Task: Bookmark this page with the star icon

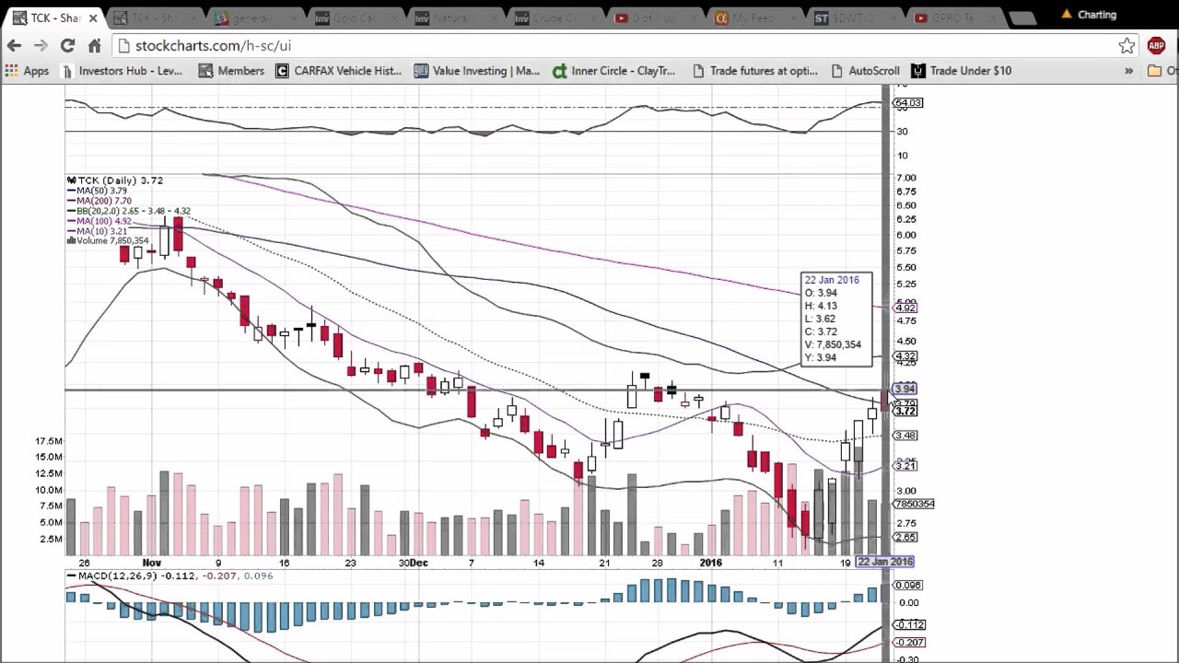Action: coord(1126,45)
